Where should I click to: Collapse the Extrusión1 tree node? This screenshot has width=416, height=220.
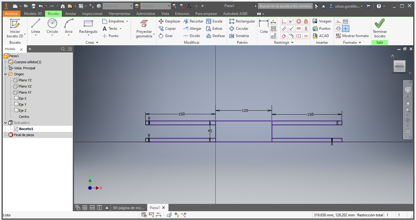click(5, 123)
